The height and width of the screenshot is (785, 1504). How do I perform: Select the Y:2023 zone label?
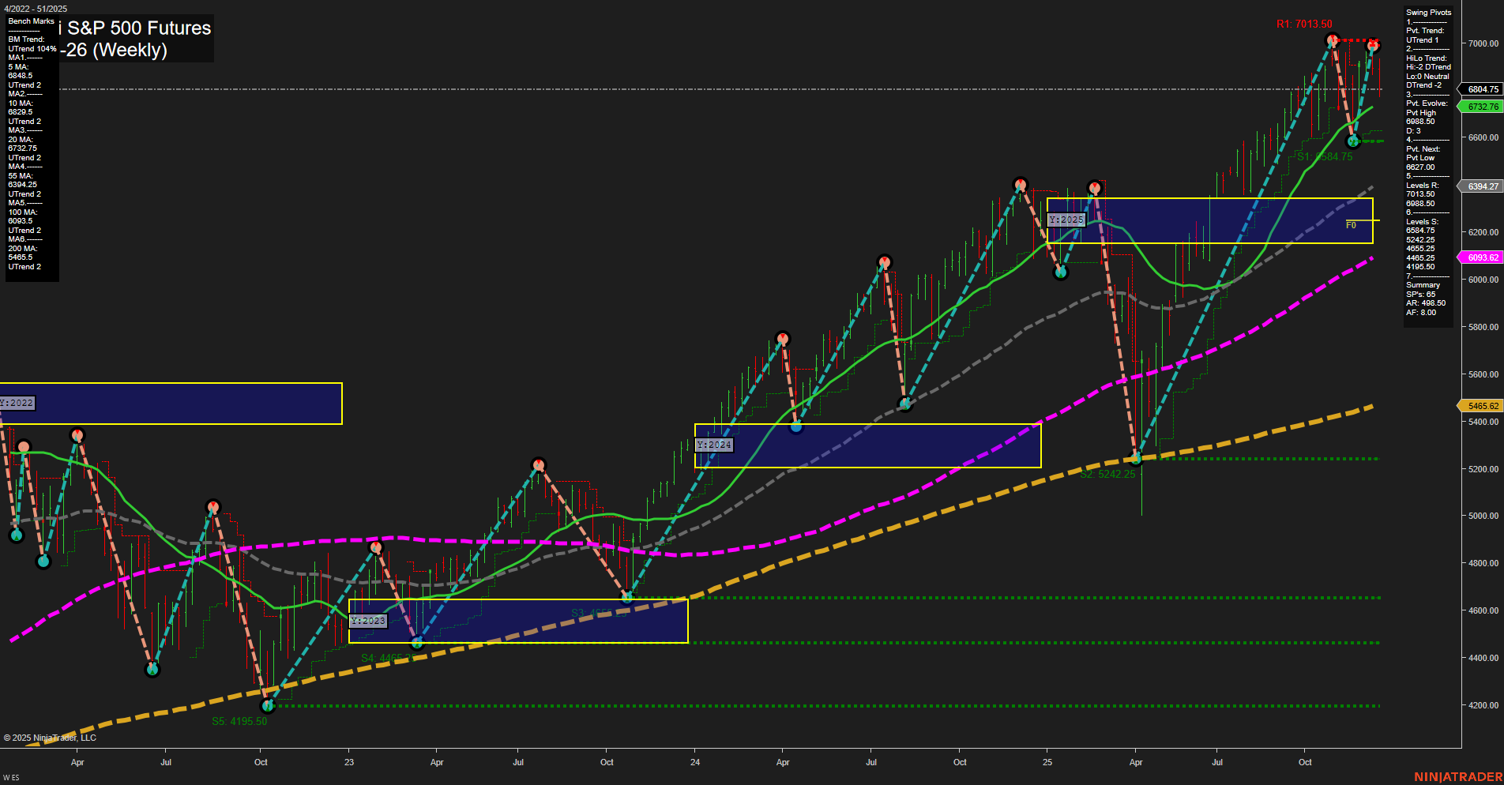point(368,621)
